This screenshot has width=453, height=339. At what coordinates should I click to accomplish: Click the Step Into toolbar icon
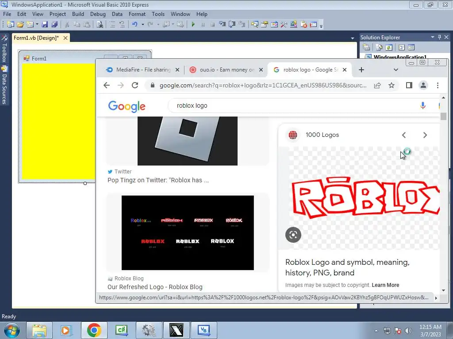(222, 25)
